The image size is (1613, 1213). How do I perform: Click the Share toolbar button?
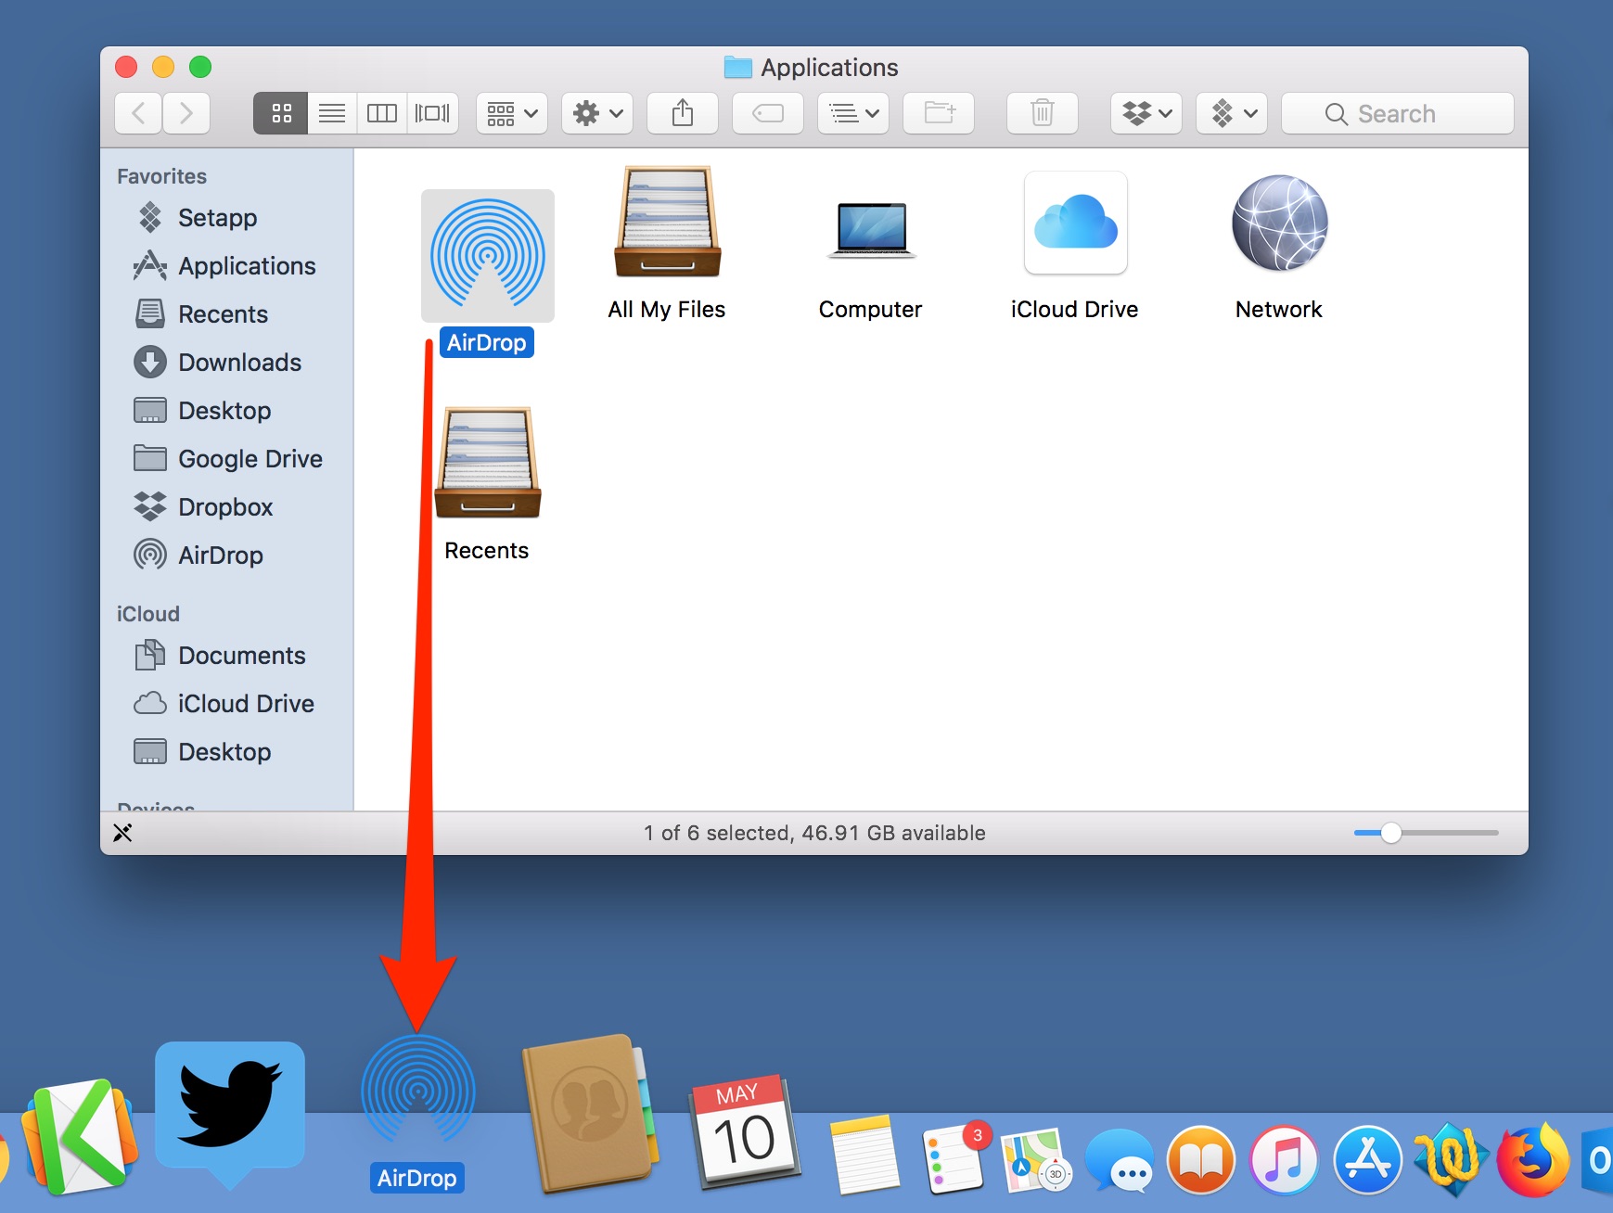[683, 113]
